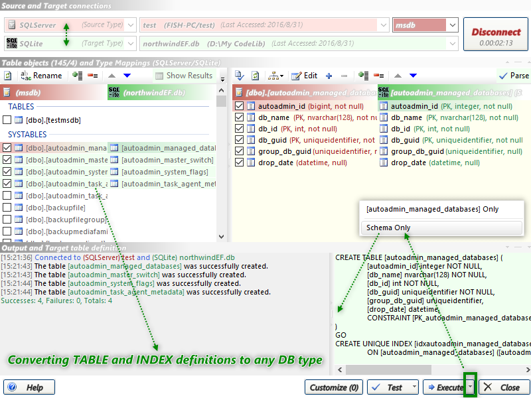Click the (northwindEF.db) target header
531x398 pixels.
162,92
